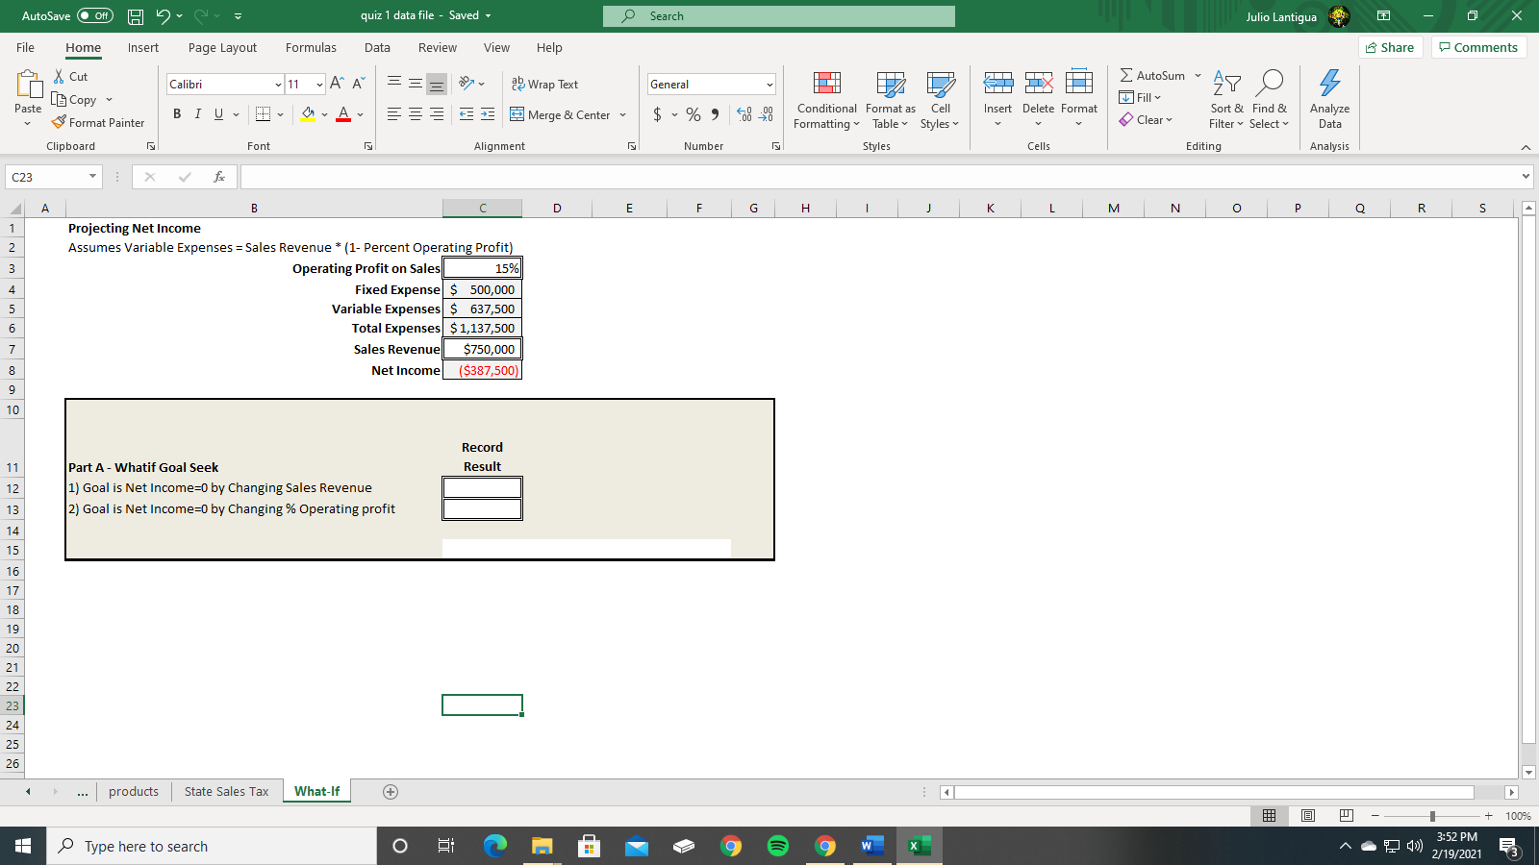1539x865 pixels.
Task: Toggle underline on selected cell
Action: point(217,113)
